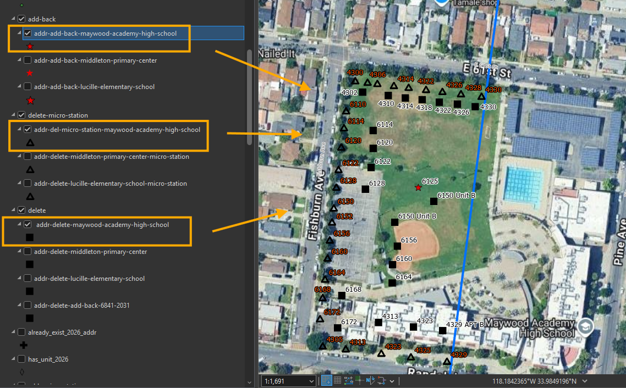Viewport: 626px width, 388px height.
Task: Collapse the add-back group layer
Action: click(x=13, y=19)
